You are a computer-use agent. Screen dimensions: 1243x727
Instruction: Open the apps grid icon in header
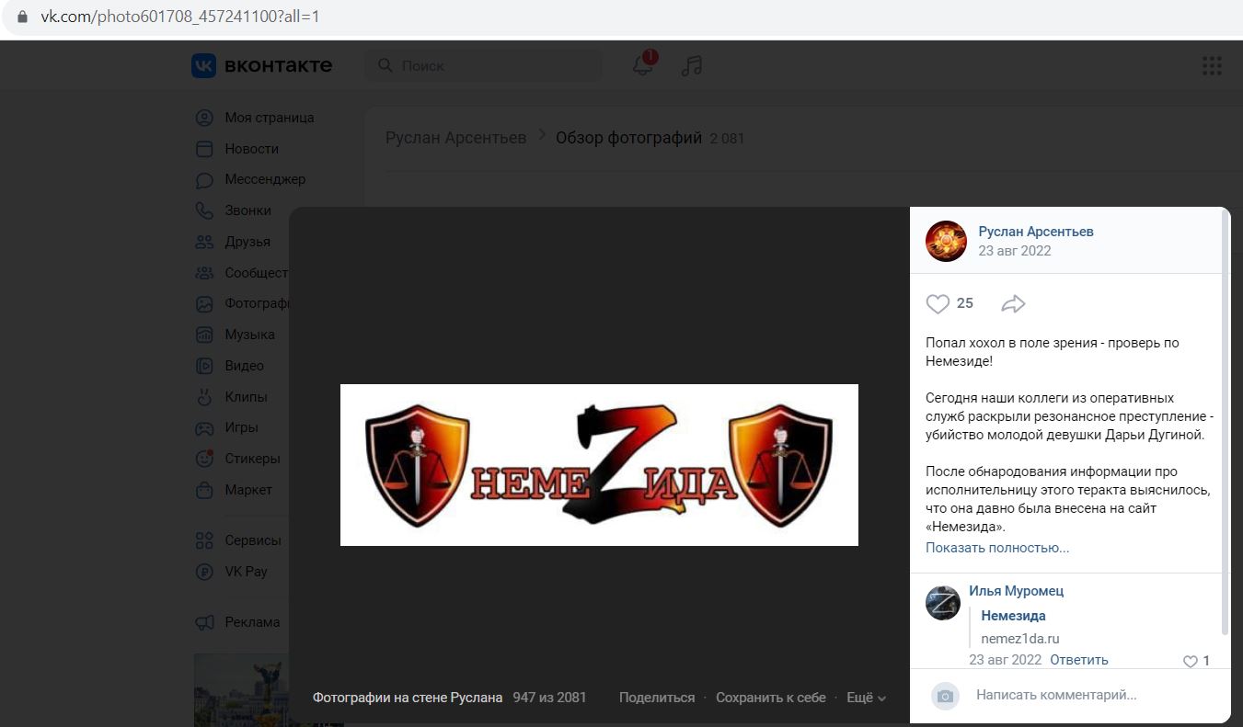(x=1212, y=65)
